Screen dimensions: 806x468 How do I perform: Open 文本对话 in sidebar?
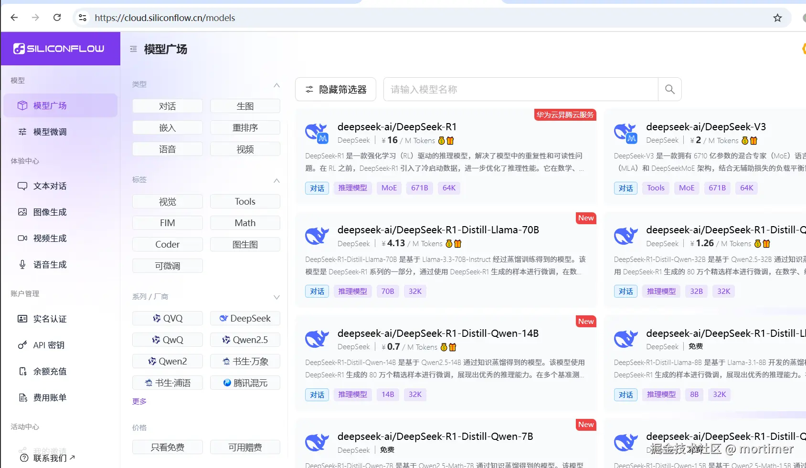pyautogui.click(x=60, y=186)
